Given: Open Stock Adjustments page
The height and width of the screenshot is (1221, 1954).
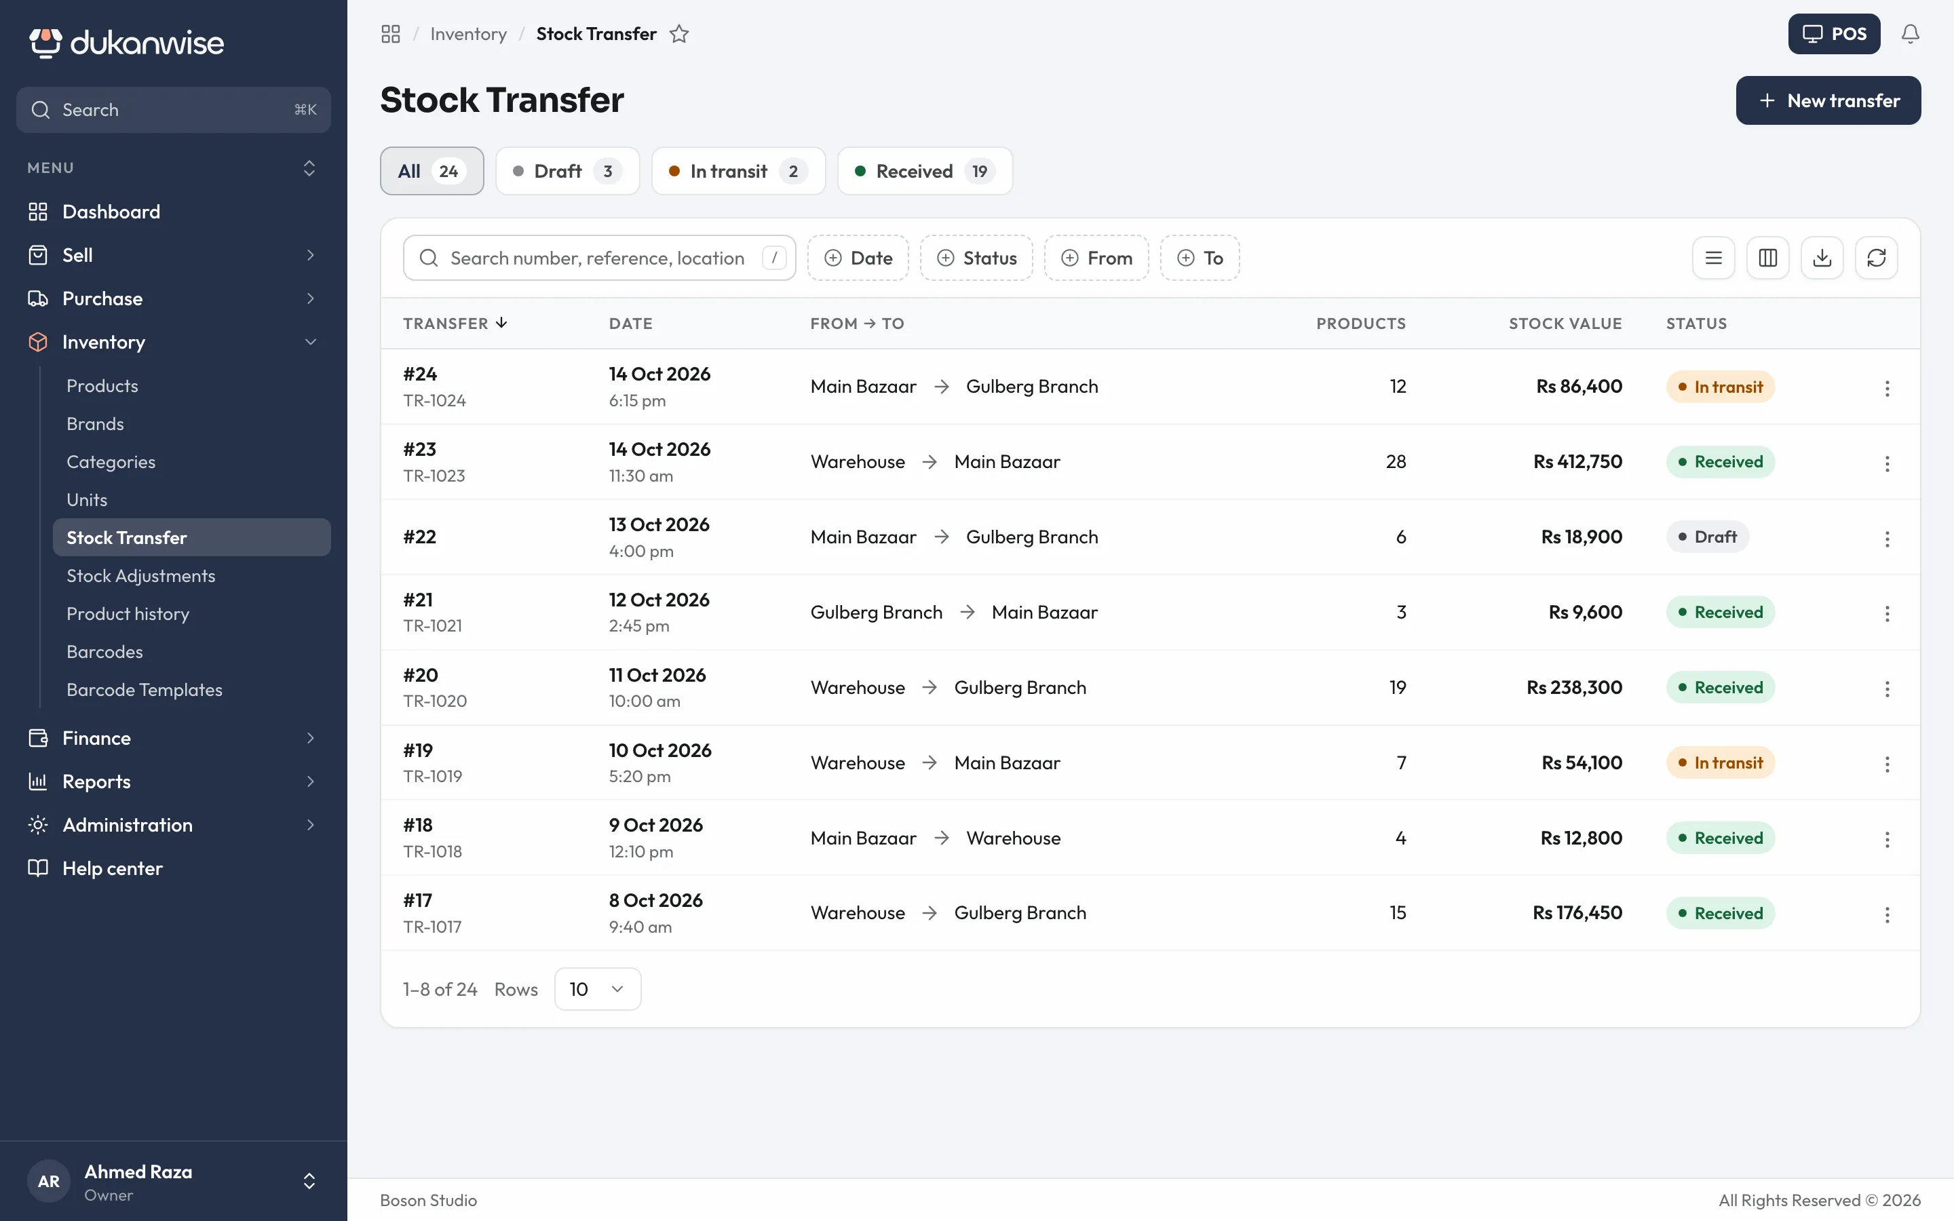Looking at the screenshot, I should coord(192,576).
